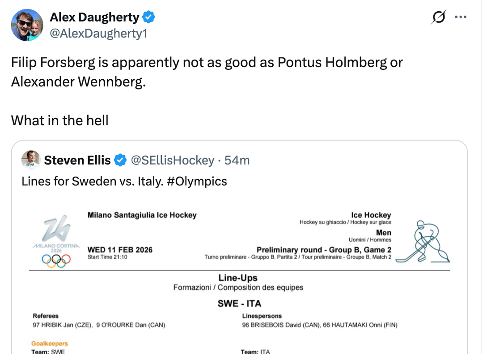Visit the @AlexDaugherty1 handle
Image resolution: width=483 pixels, height=354 pixels.
(98, 34)
